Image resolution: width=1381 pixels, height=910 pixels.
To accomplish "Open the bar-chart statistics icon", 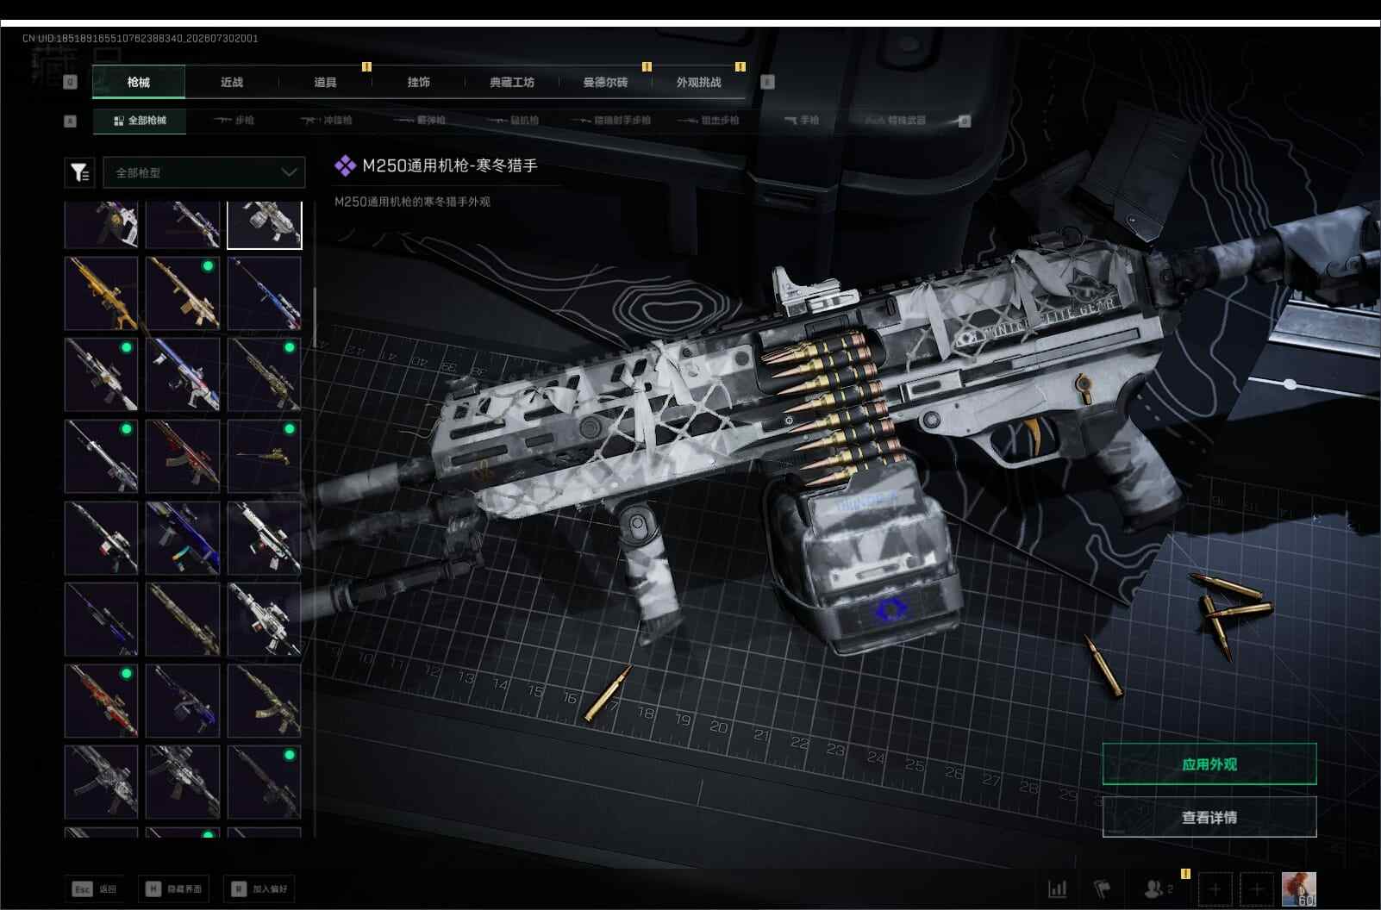I will pyautogui.click(x=1058, y=888).
